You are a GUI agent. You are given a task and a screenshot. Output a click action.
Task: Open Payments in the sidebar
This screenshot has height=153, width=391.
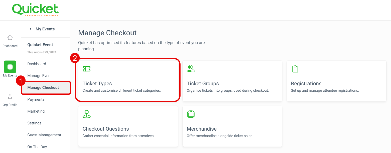coord(36,99)
